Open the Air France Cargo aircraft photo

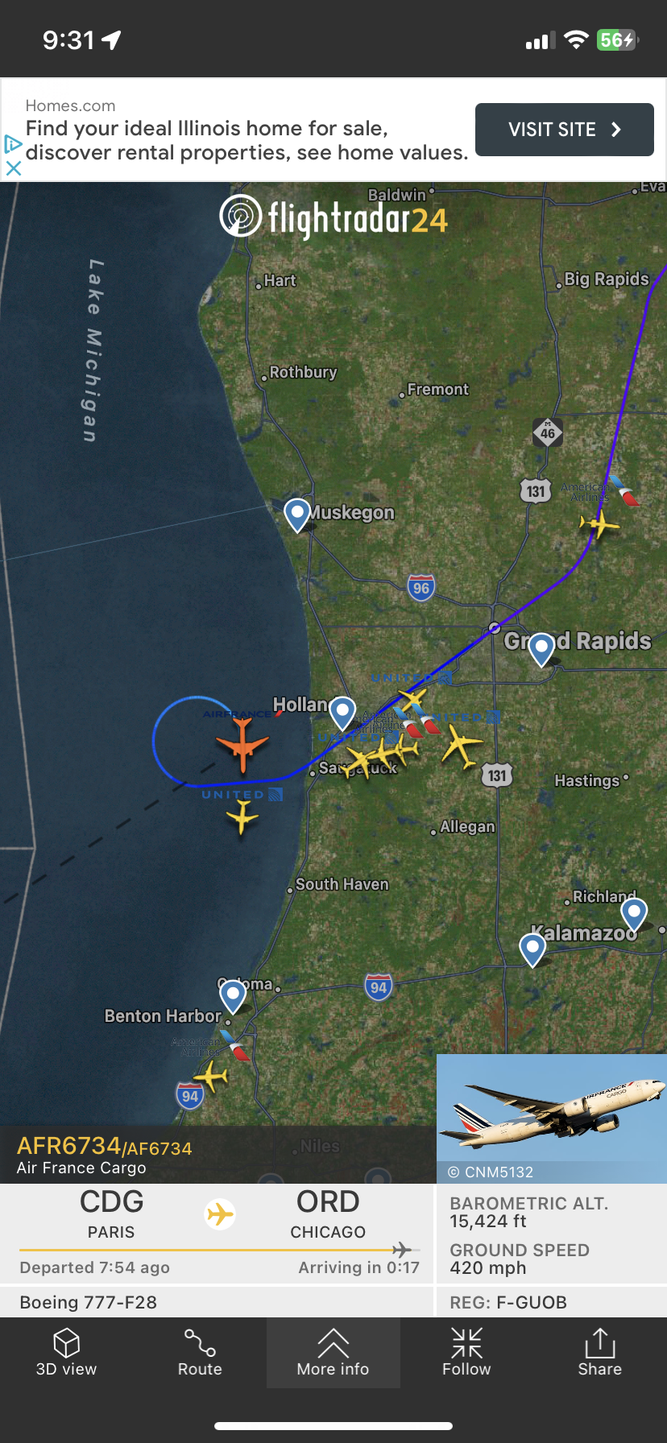point(552,1118)
